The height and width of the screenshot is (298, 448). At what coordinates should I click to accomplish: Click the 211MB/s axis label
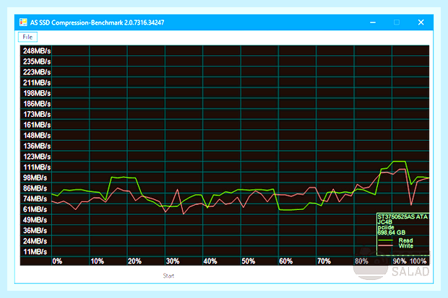pyautogui.click(x=37, y=83)
